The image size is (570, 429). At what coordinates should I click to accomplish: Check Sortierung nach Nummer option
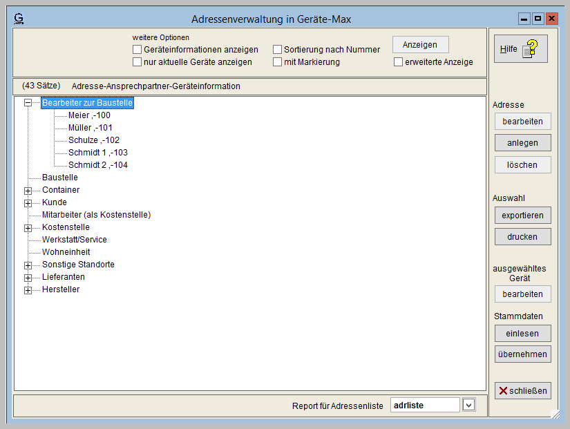tap(277, 50)
